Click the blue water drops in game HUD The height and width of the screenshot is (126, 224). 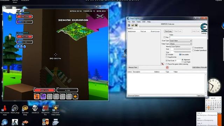(x=21, y=47)
